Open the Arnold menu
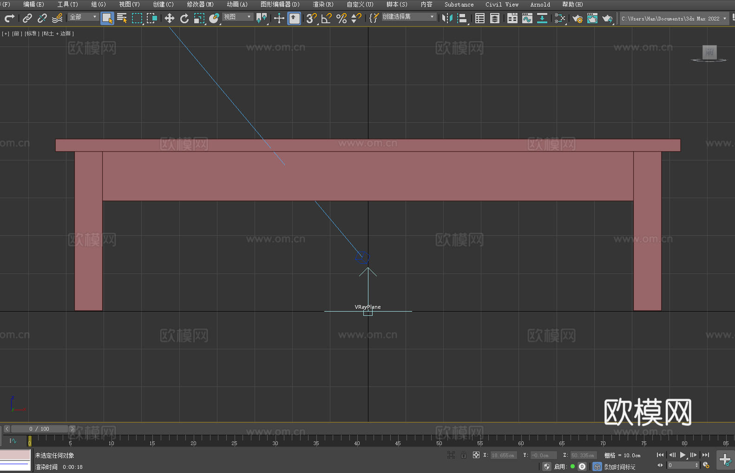The height and width of the screenshot is (473, 735). point(540,4)
